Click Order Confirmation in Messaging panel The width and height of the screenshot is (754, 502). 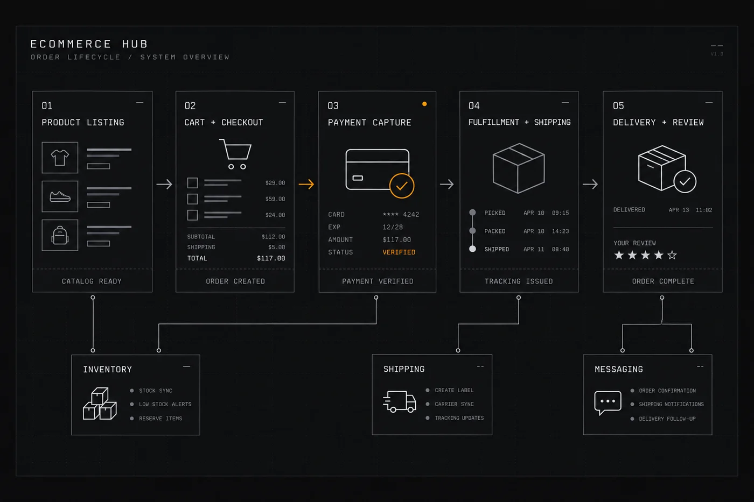[667, 391]
